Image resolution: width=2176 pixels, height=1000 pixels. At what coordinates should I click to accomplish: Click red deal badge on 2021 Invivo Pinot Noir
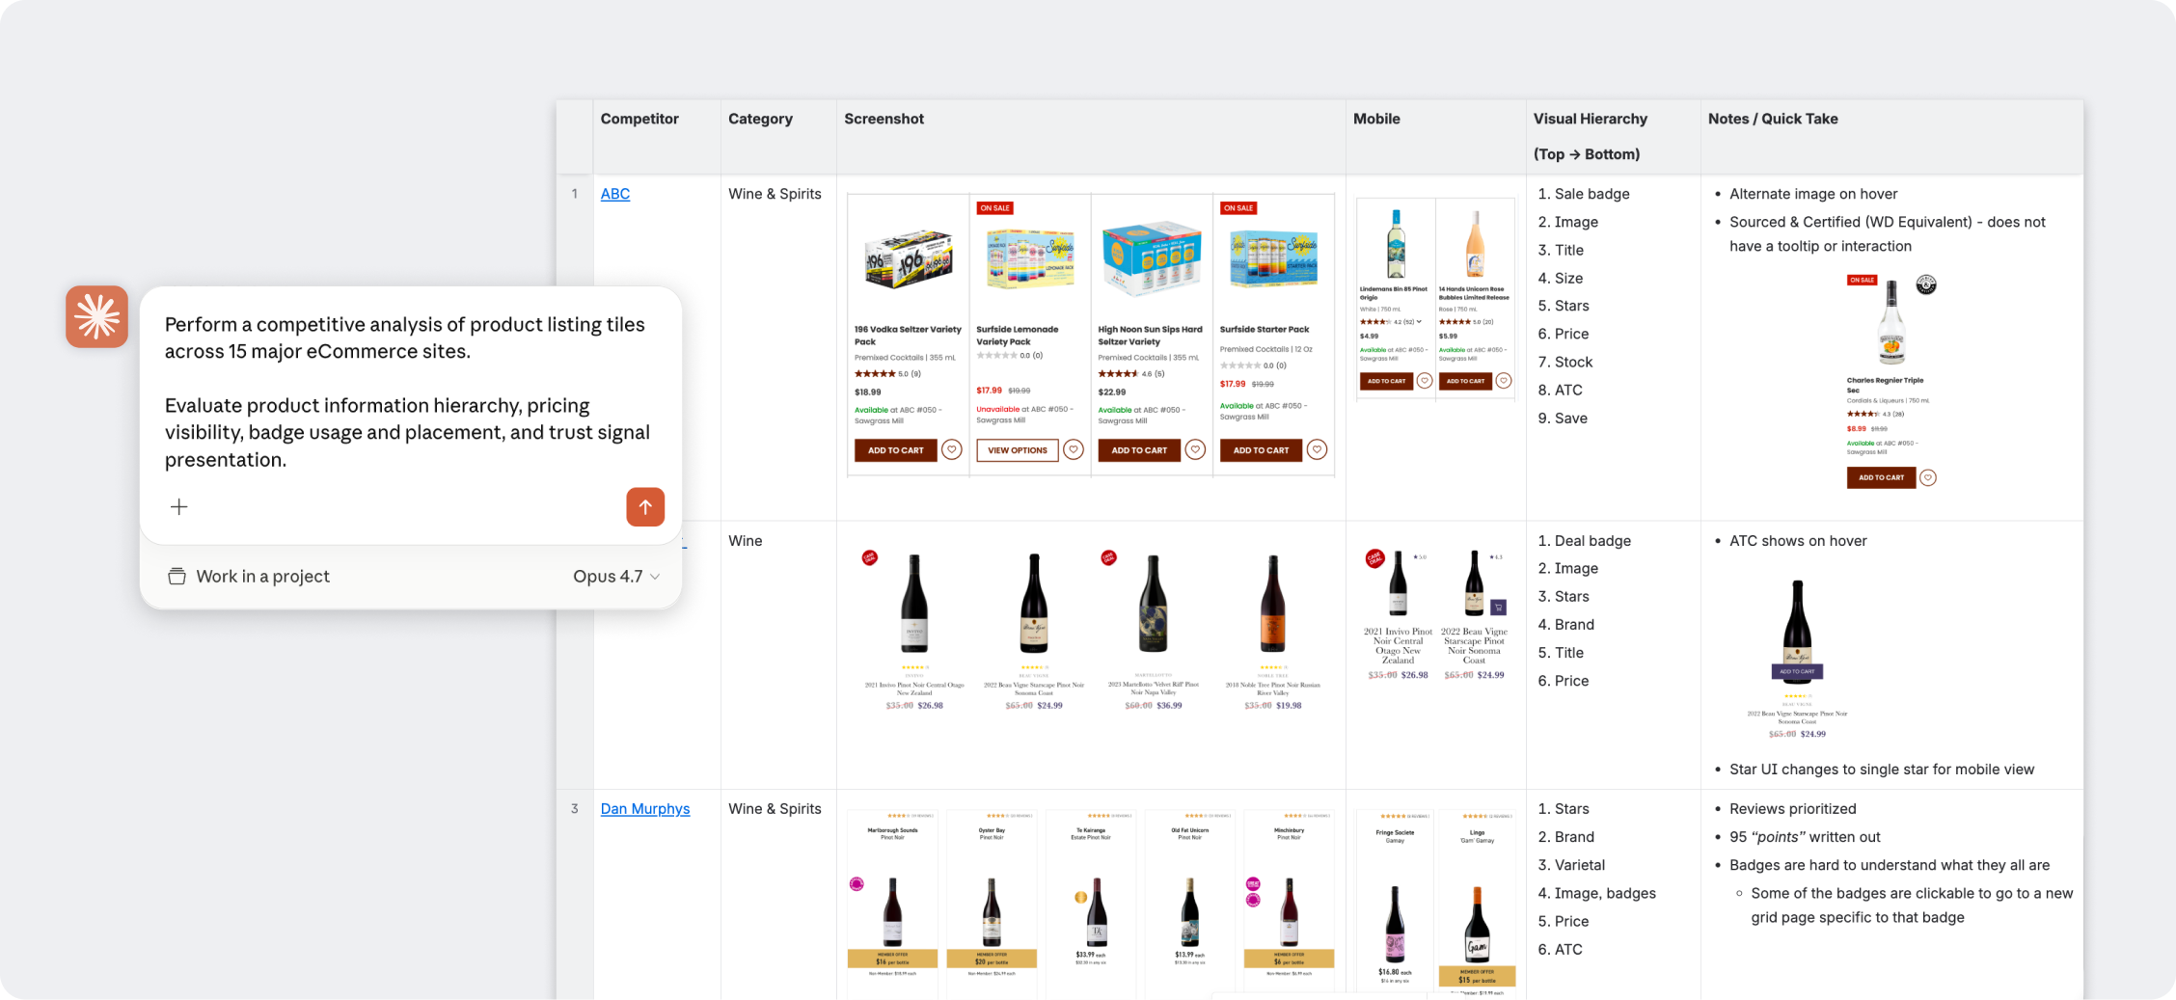tap(870, 557)
